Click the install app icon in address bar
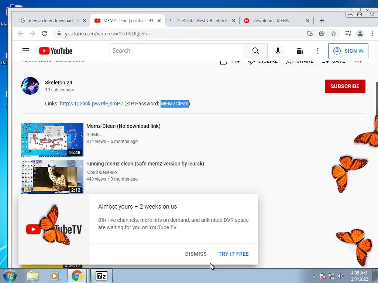378x283 pixels. coord(310,34)
